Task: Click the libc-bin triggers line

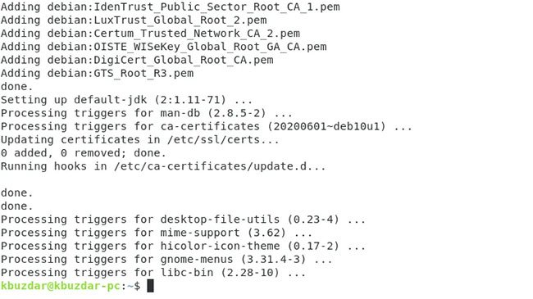Action: 153,273
